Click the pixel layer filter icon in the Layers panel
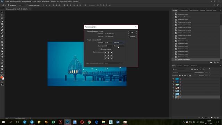The height and width of the screenshot is (125, 222). click(x=192, y=69)
